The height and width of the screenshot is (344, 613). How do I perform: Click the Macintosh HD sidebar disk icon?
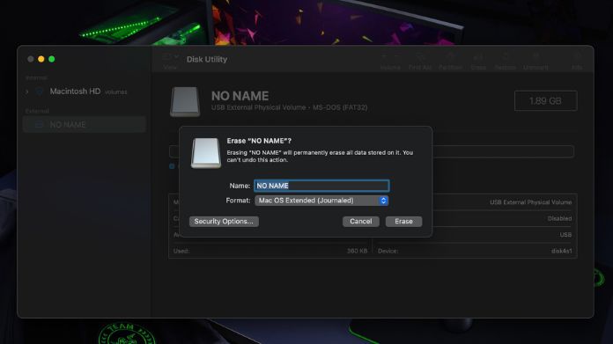(x=39, y=91)
